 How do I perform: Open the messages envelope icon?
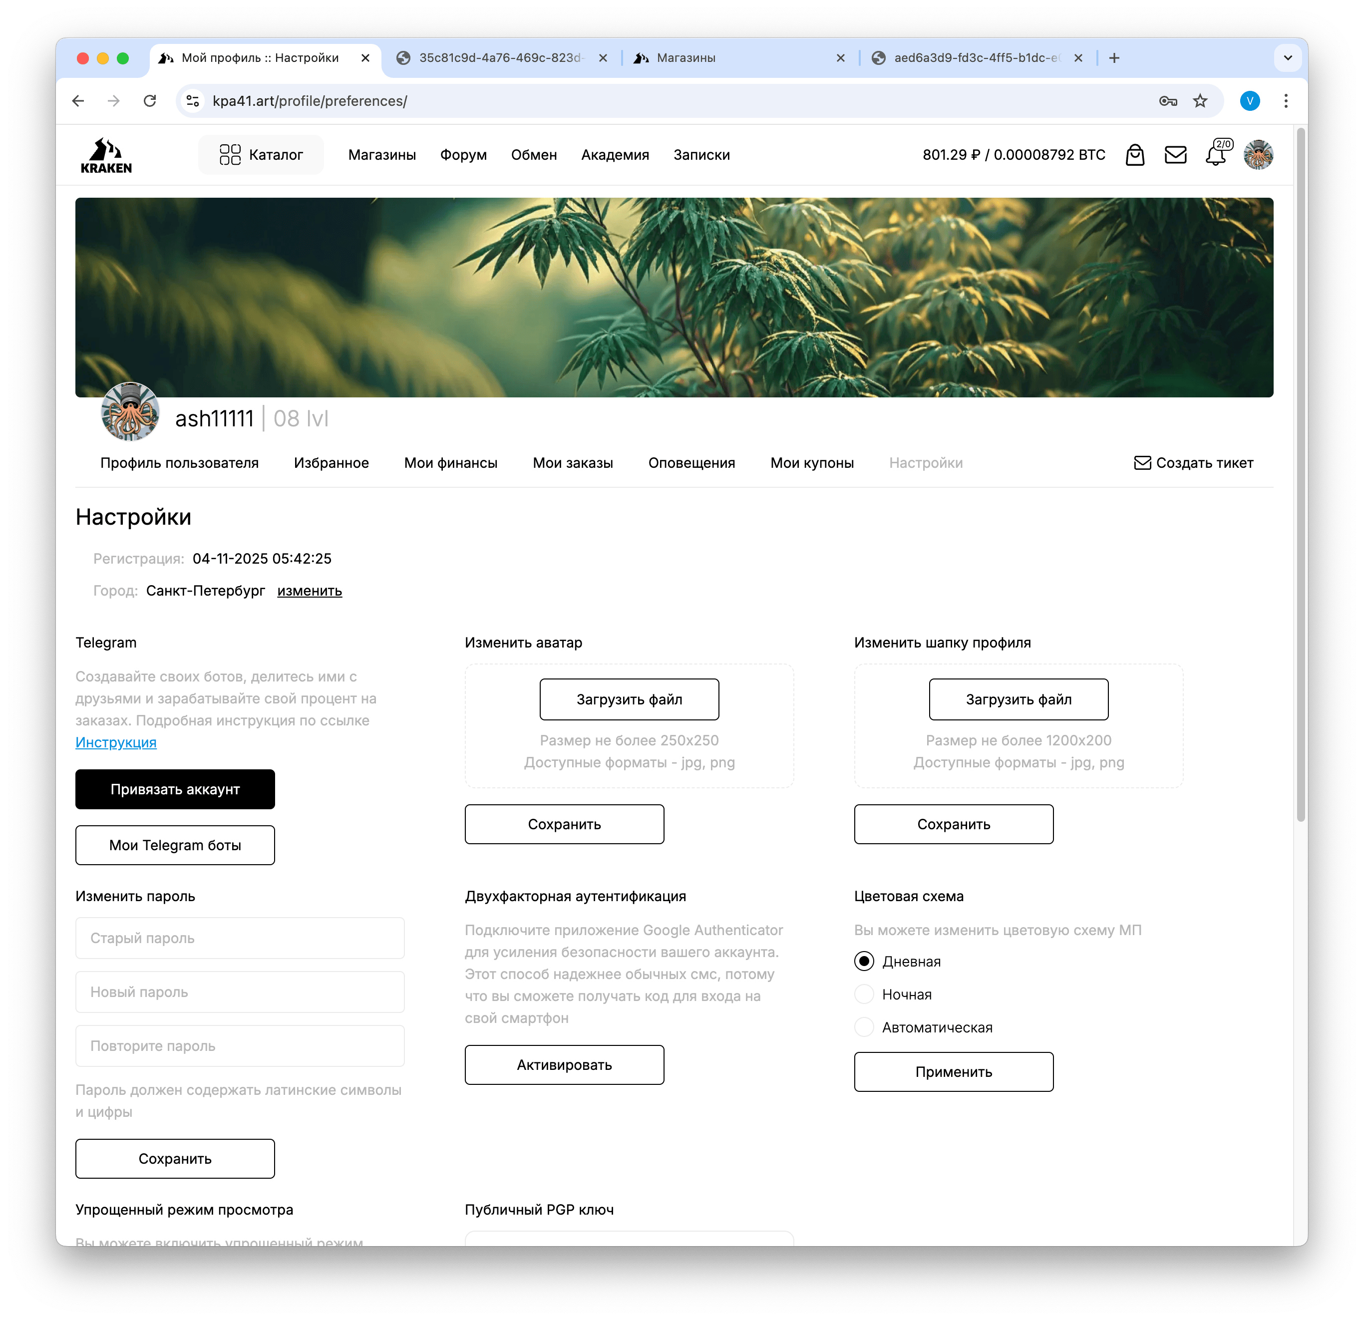(x=1175, y=154)
